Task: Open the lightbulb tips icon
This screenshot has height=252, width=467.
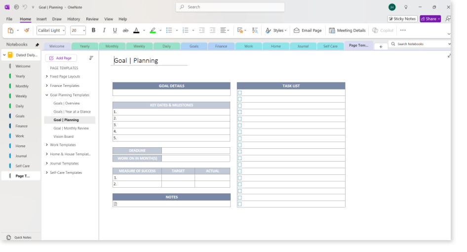Action: pyautogui.click(x=406, y=7)
